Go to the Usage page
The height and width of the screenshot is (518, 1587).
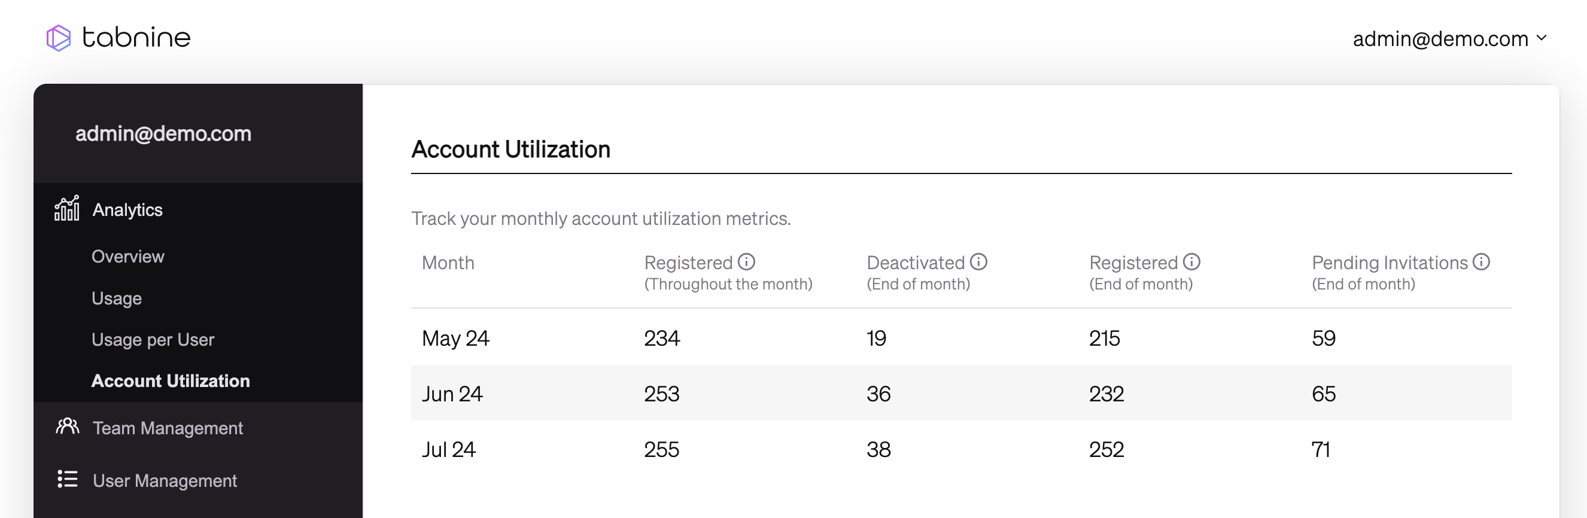pos(117,298)
